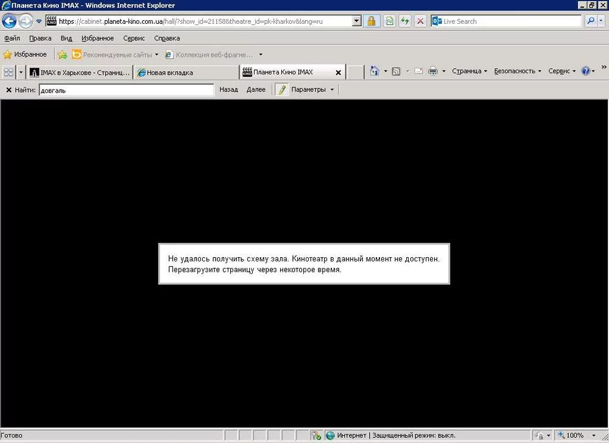
Task: Click the search magnifier button
Action: (591, 21)
